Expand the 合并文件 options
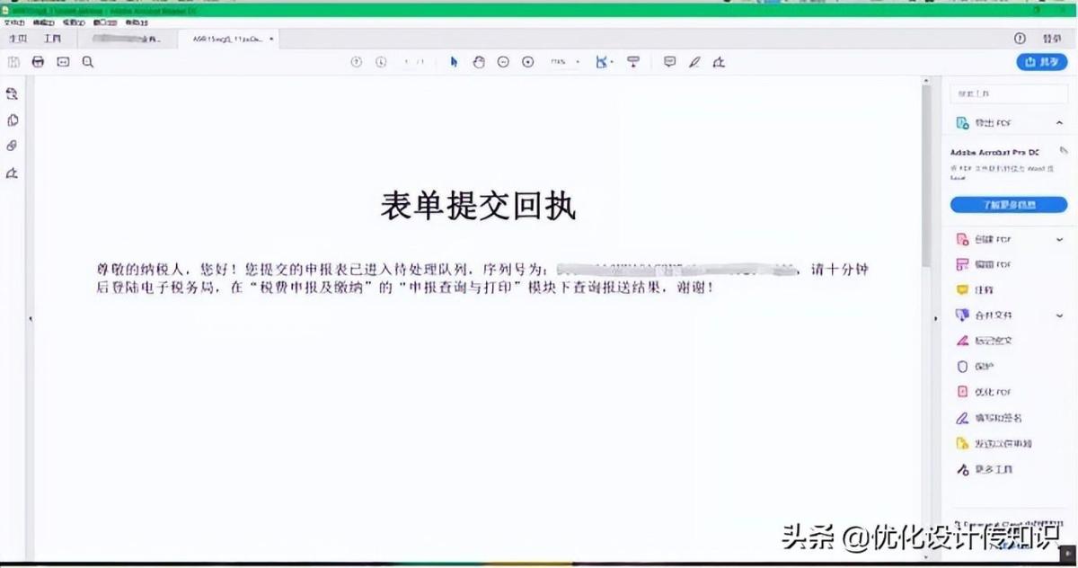 pyautogui.click(x=1060, y=315)
